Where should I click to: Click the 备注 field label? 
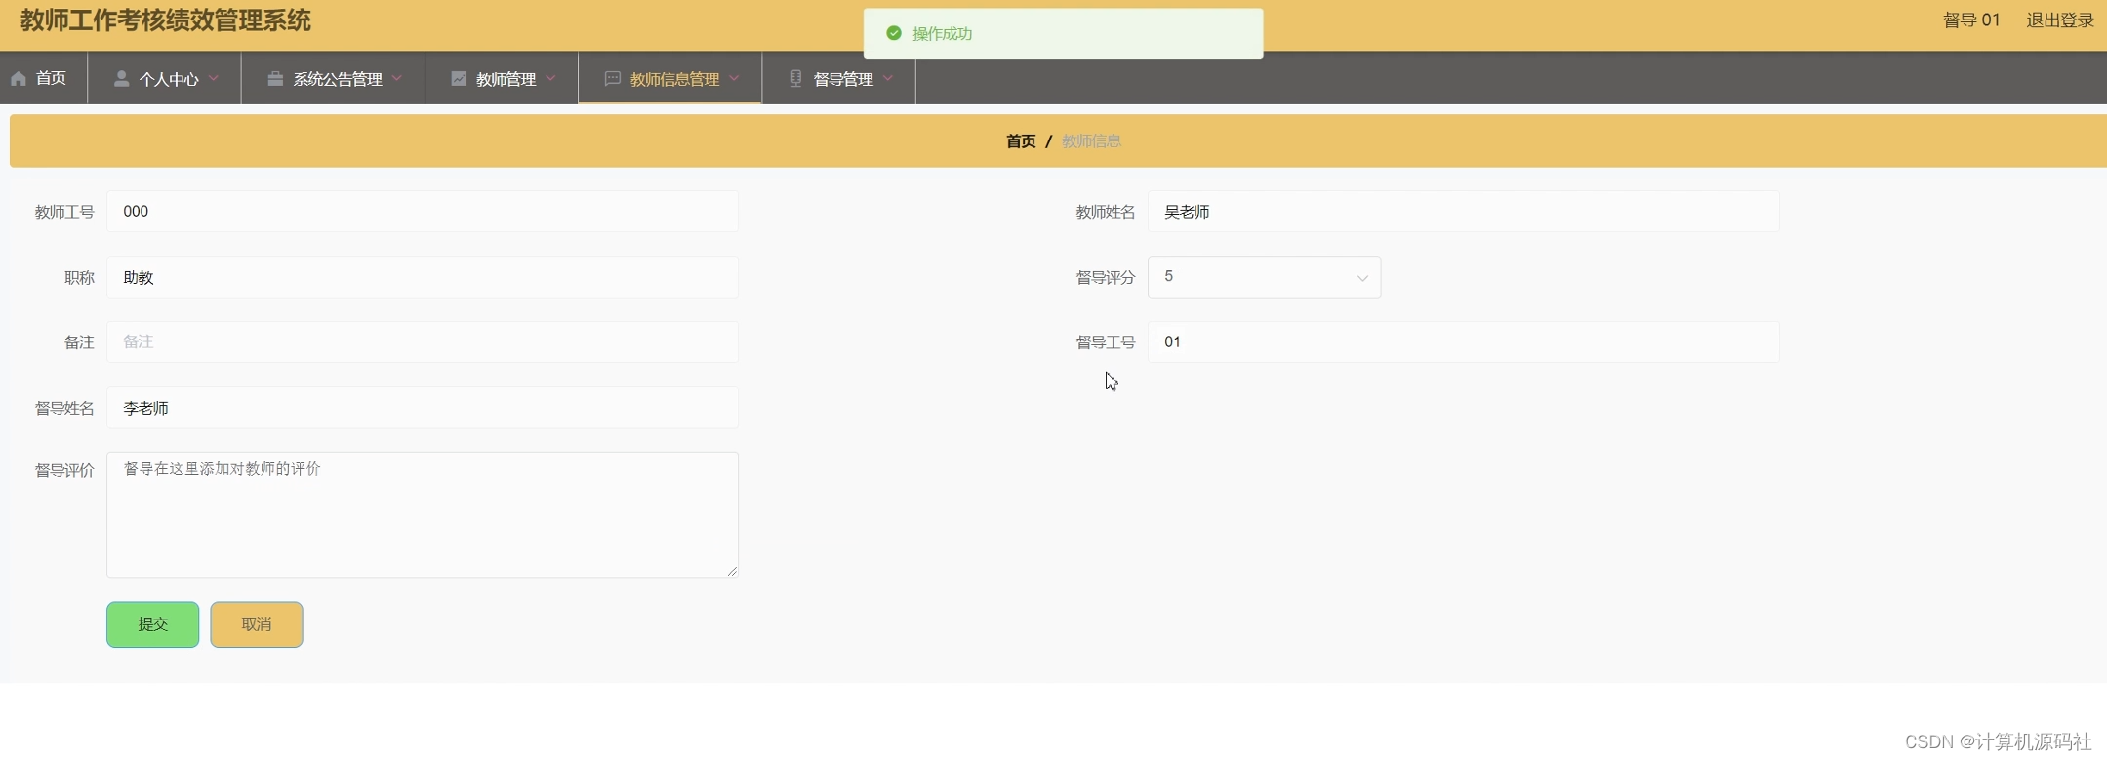click(x=79, y=342)
